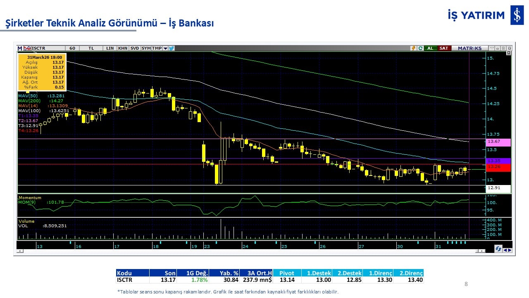Screen dimensions: 529x298
Task: Open the 60 period selector
Action: [72, 48]
